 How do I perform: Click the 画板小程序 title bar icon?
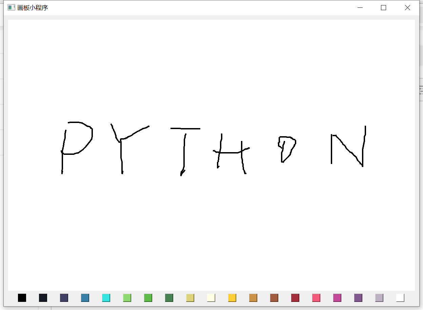[11, 7]
